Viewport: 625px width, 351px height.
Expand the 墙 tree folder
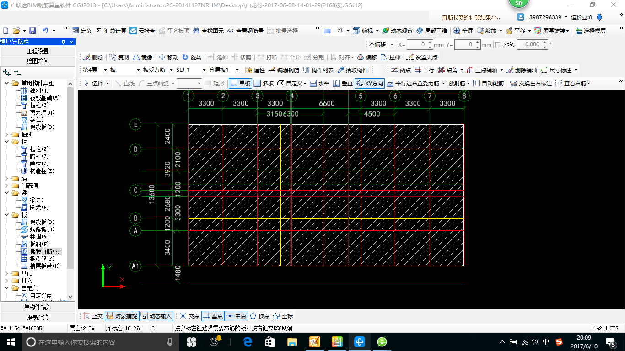coord(6,178)
